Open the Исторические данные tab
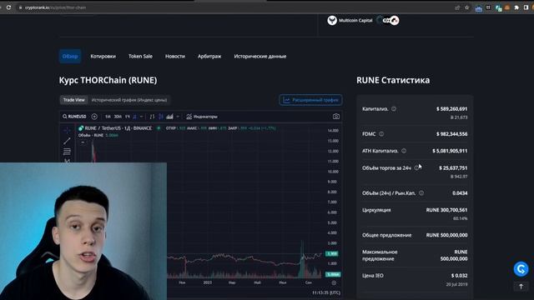The width and height of the screenshot is (534, 300). pos(259,56)
